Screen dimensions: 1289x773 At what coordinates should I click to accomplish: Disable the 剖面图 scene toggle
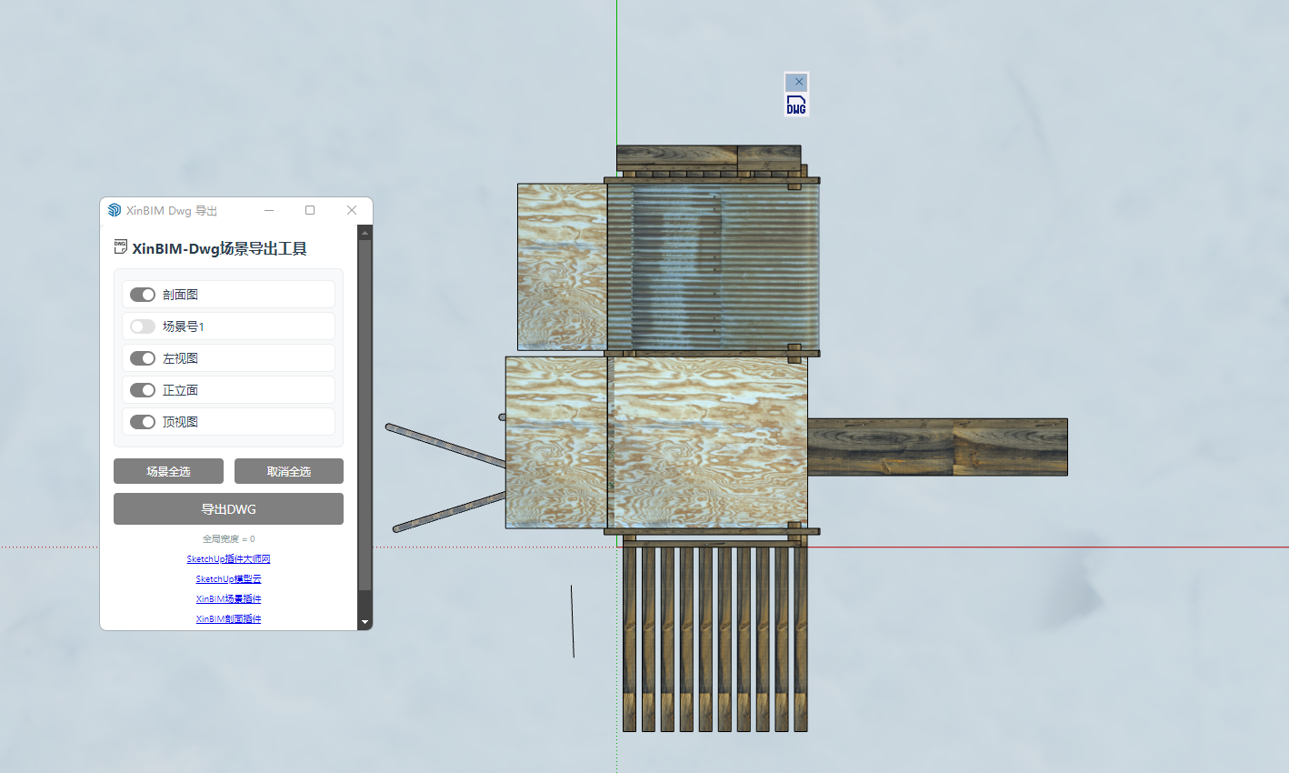143,295
